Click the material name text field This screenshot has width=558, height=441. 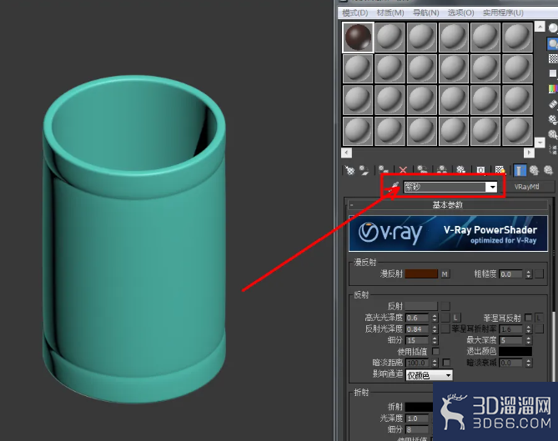click(445, 187)
